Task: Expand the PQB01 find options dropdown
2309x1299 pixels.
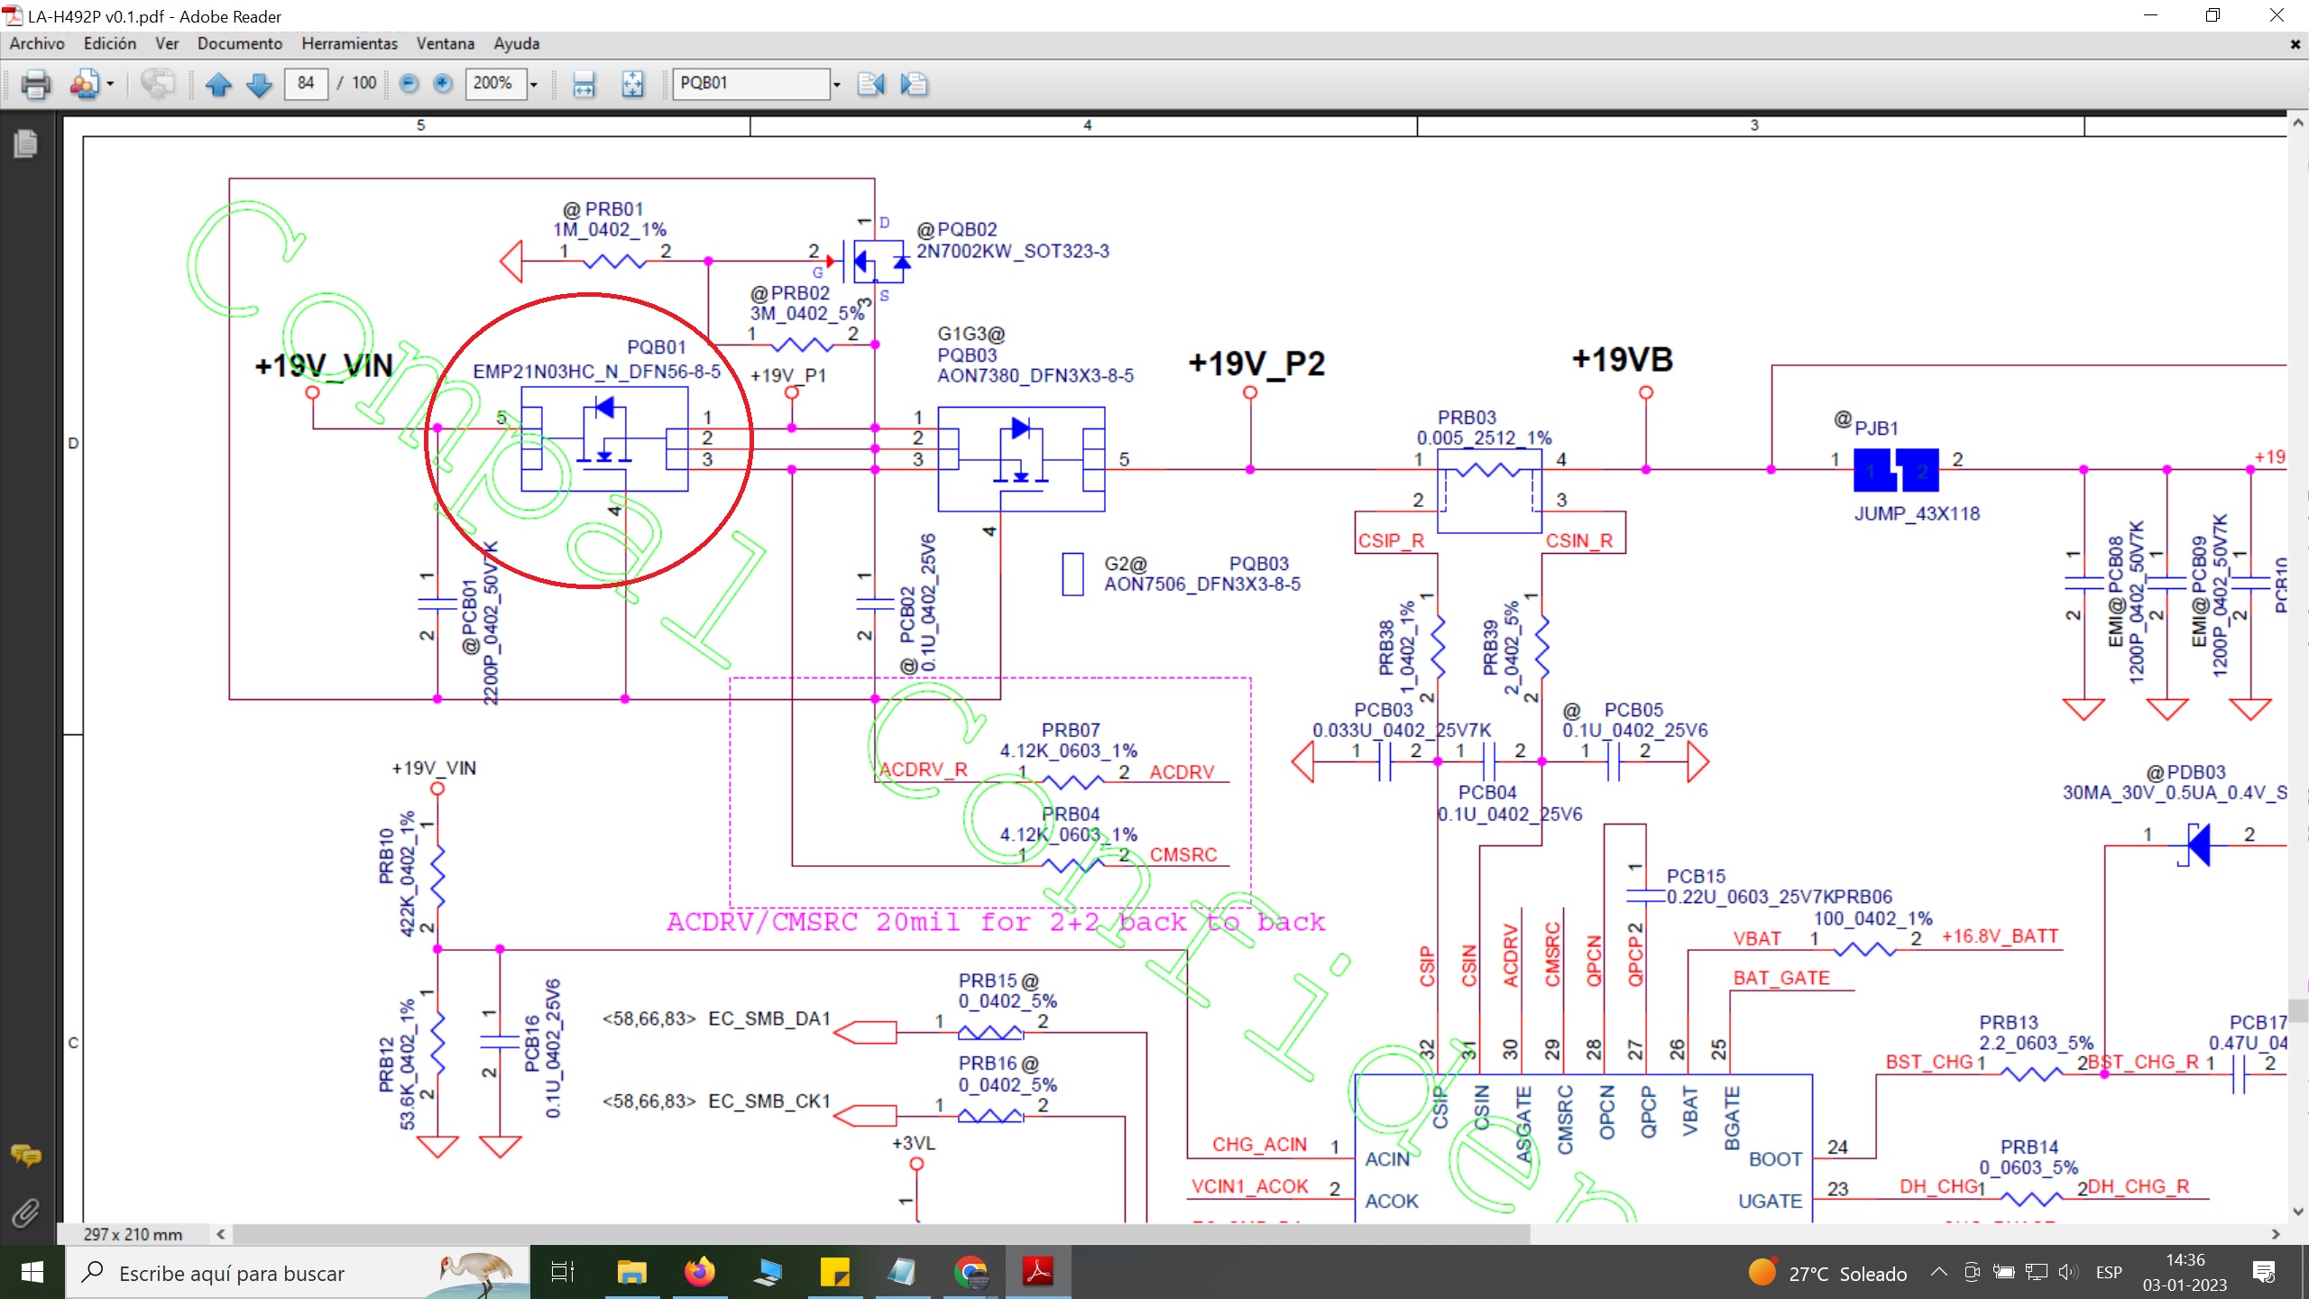Action: click(836, 84)
